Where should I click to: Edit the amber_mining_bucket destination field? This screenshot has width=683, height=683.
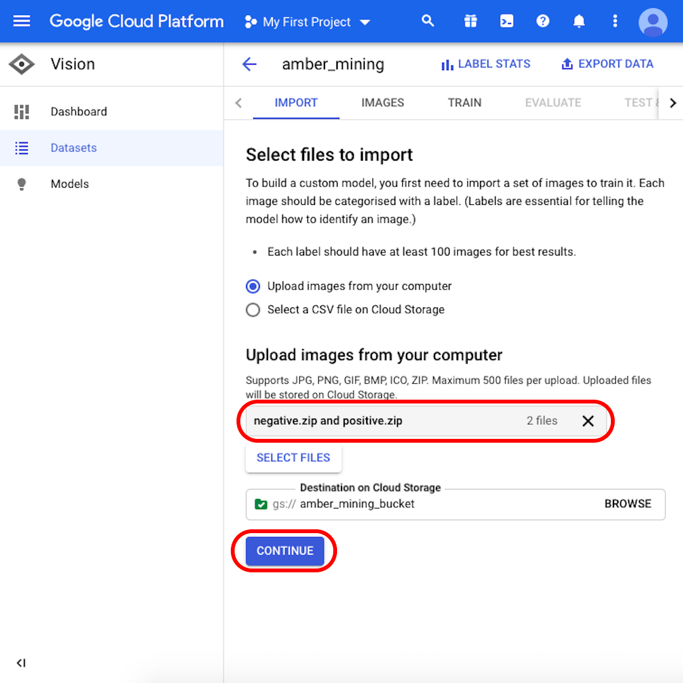tap(455, 504)
